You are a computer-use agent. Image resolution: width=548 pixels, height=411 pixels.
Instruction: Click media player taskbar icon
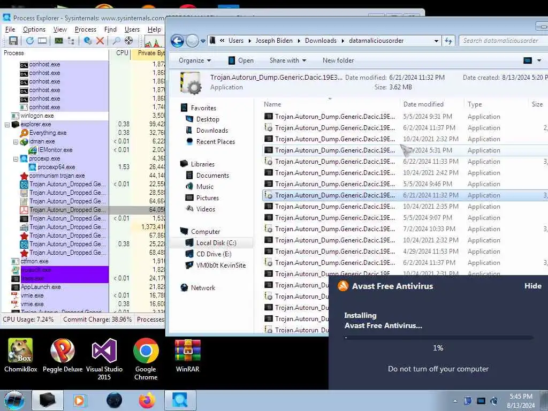(79, 400)
